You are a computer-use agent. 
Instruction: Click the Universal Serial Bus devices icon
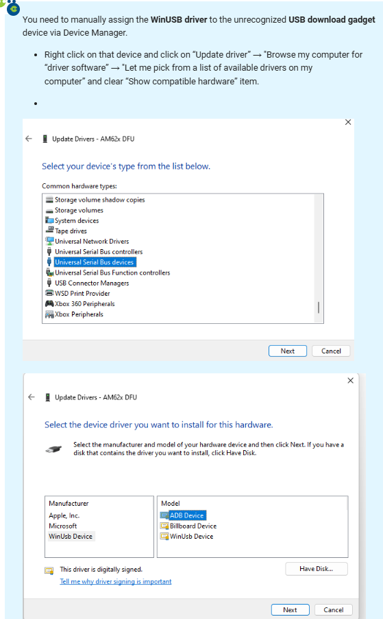(x=49, y=262)
